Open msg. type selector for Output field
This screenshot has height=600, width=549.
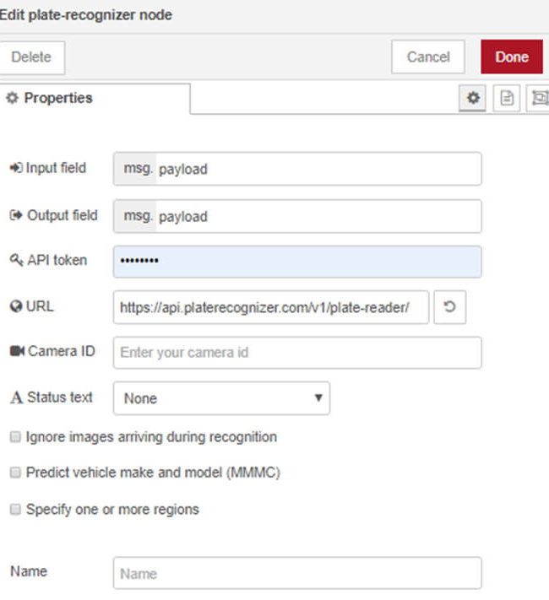tap(136, 216)
